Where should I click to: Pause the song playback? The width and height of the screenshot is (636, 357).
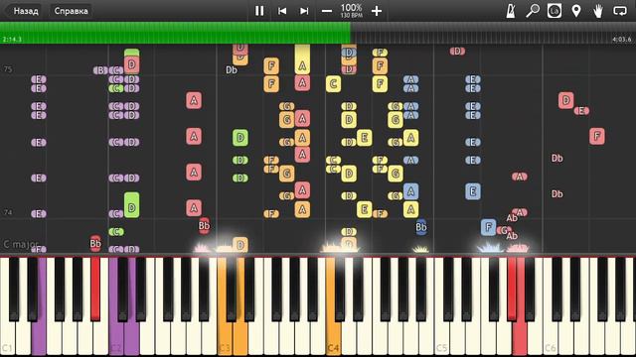click(259, 11)
